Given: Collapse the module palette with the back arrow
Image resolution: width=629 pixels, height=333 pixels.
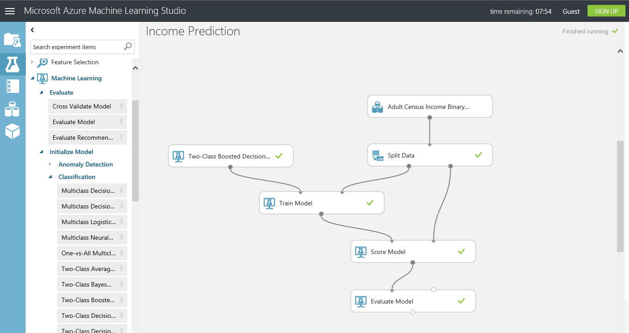Looking at the screenshot, I should (33, 30).
